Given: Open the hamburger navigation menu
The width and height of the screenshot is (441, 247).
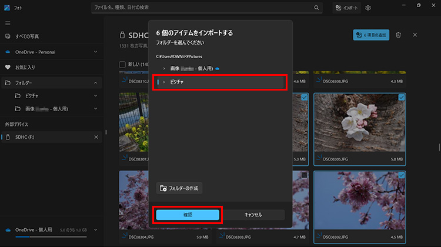Looking at the screenshot, I should pyautogui.click(x=8, y=23).
